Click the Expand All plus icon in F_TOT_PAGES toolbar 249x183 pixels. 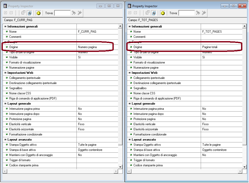(130, 13)
